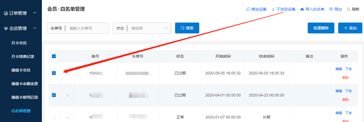Click the 会员管理 diamond icon
This screenshot has height=122, width=364.
(6, 28)
